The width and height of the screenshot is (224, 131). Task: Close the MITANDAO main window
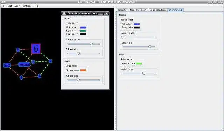tap(220, 2)
